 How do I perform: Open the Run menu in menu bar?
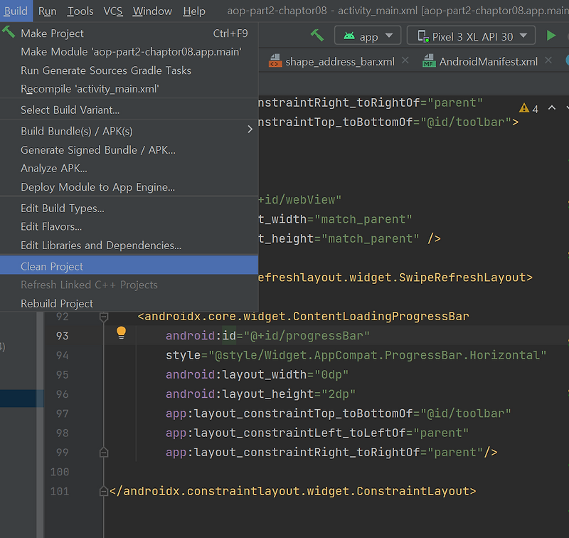48,11
